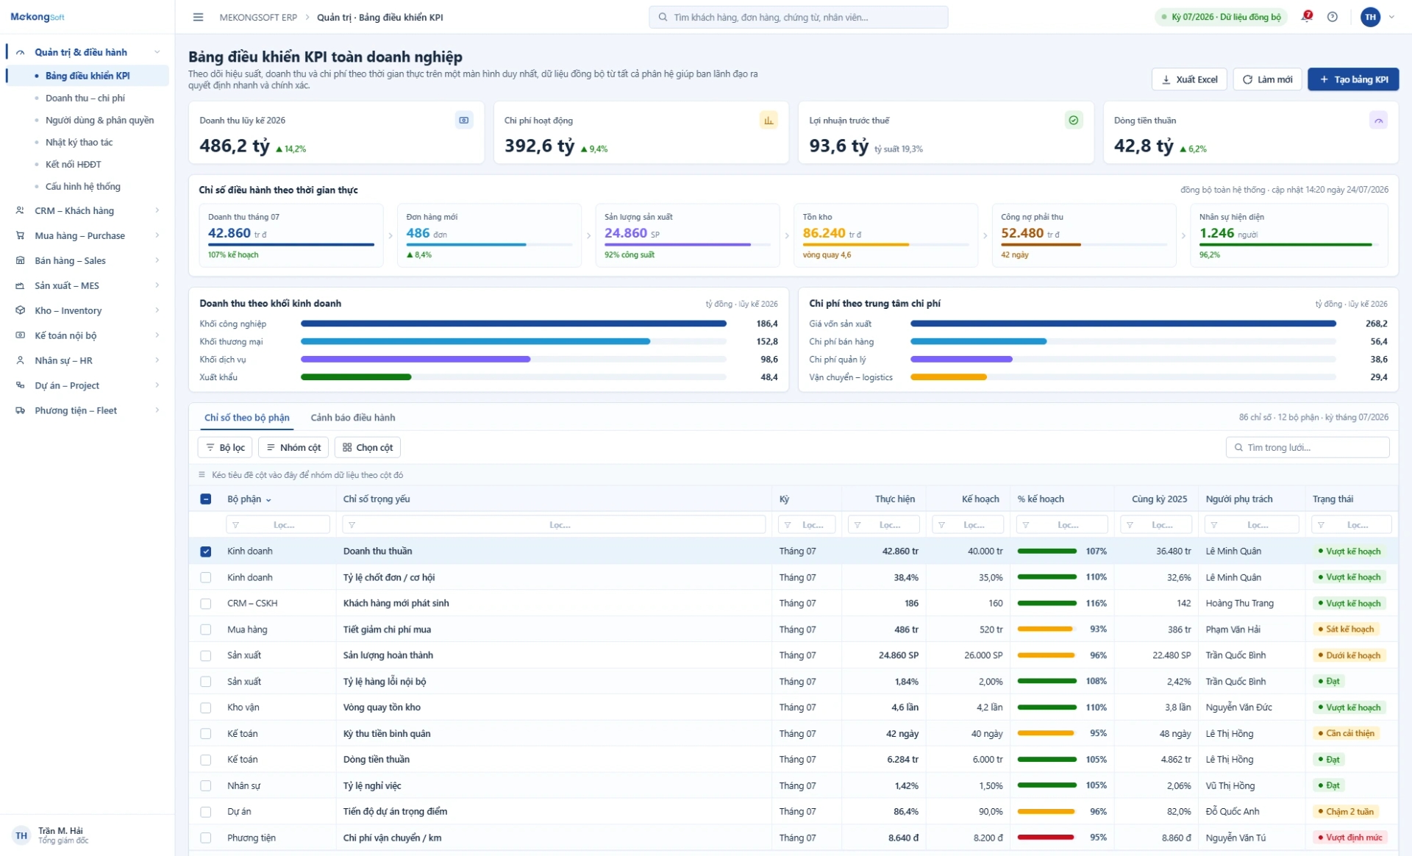
Task: Open Nhật ký thao tác page
Action: click(x=79, y=142)
